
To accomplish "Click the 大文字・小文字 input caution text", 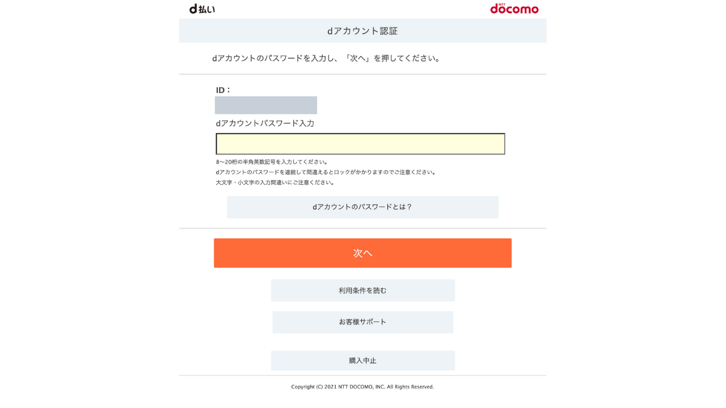I will click(276, 182).
